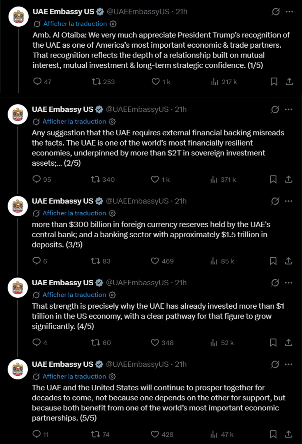Repost the tweet with 253 reposts

[x=97, y=82]
